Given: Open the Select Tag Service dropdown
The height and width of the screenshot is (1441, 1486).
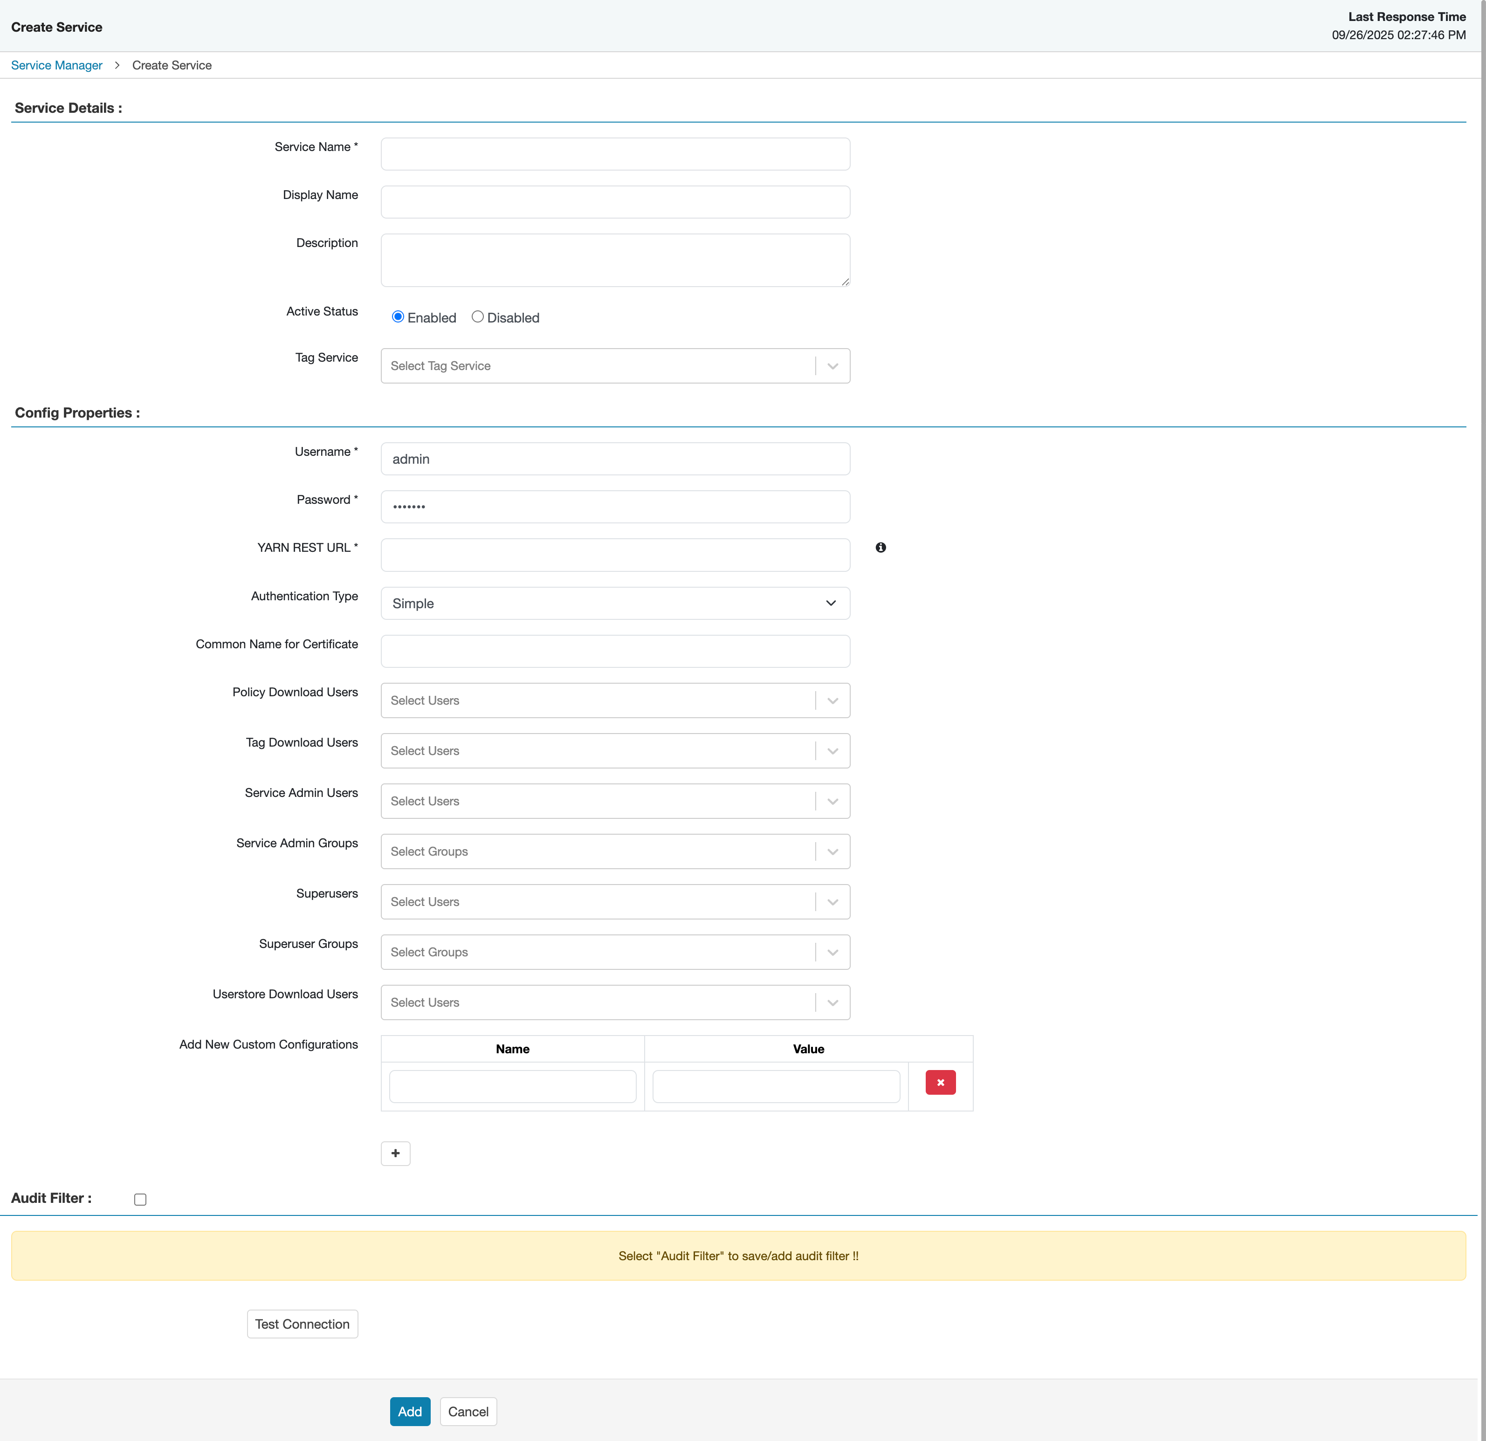Looking at the screenshot, I should pos(832,365).
